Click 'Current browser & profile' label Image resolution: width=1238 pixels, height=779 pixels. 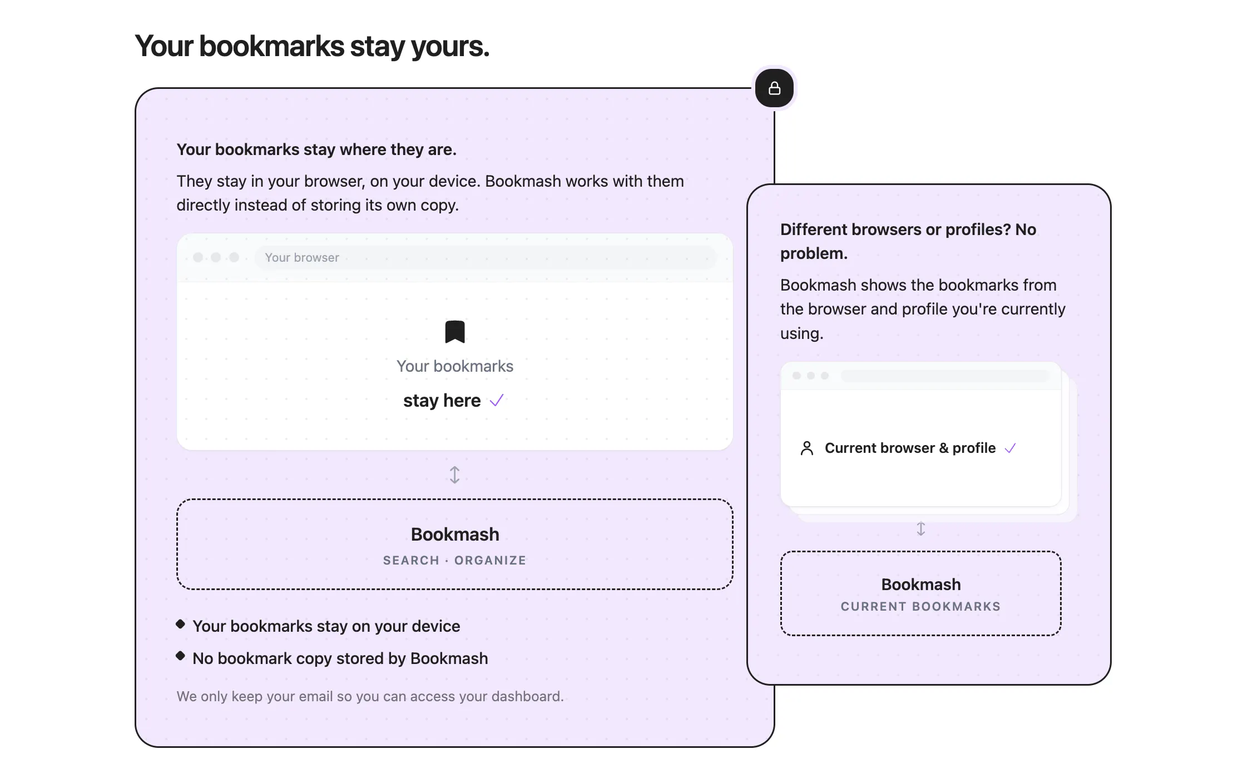[910, 448]
